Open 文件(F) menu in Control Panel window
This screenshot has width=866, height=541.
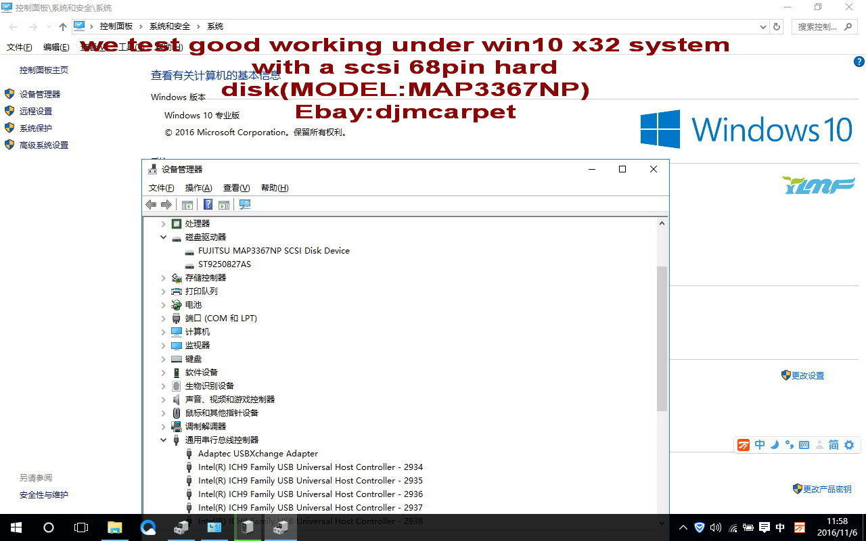point(19,47)
